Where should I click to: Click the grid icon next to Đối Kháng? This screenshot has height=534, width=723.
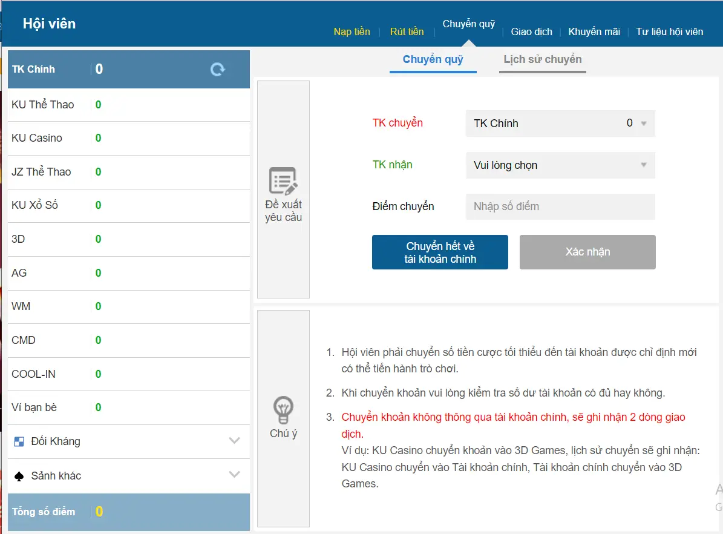[x=19, y=441]
